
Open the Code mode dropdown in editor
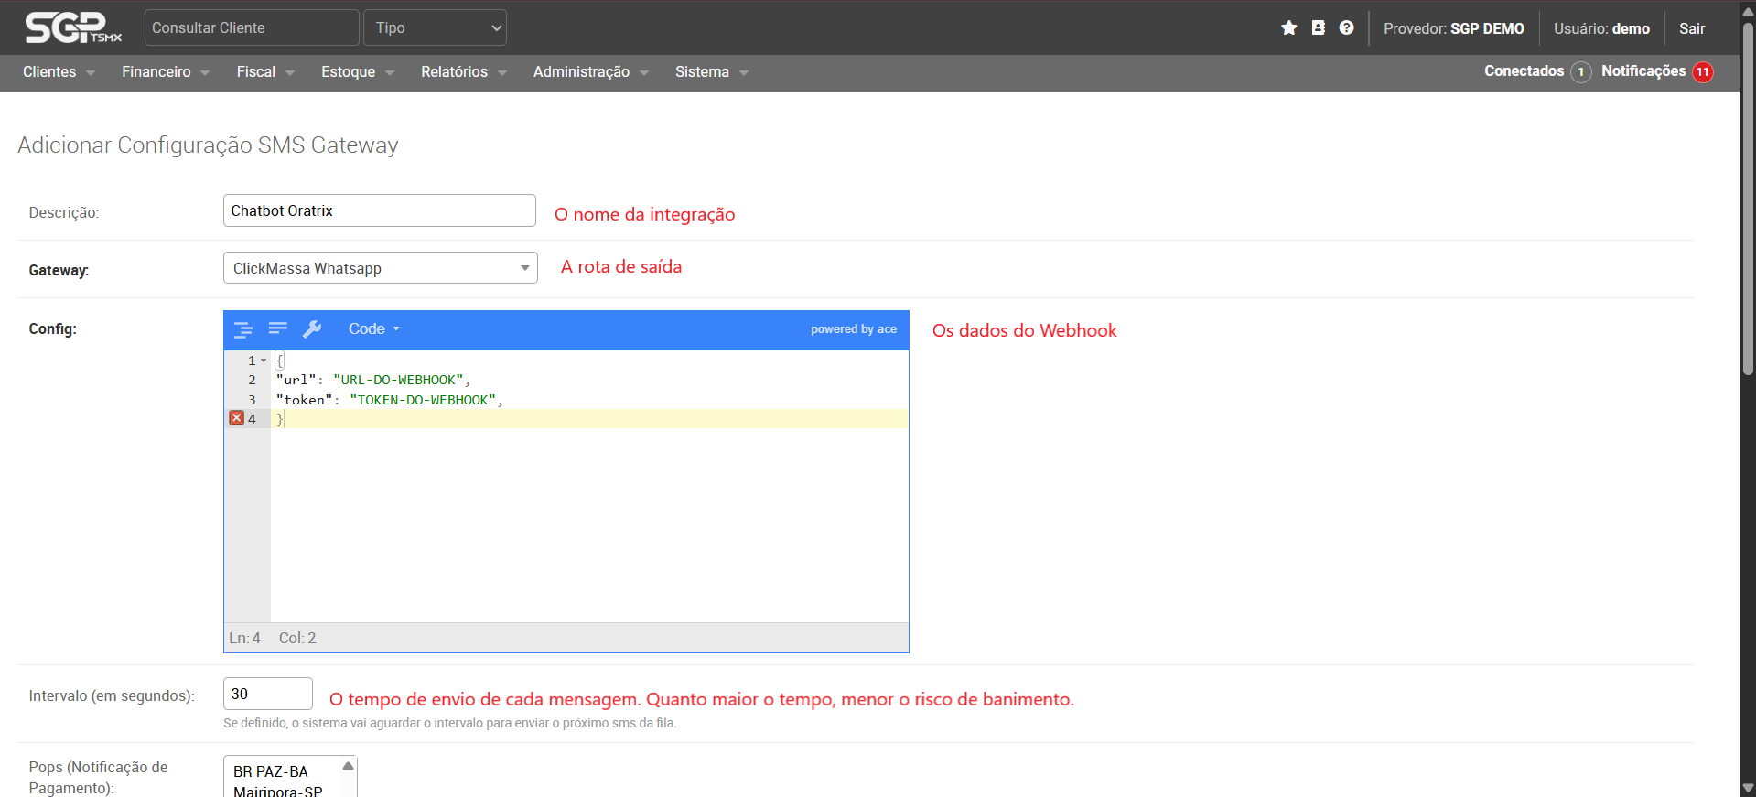373,329
